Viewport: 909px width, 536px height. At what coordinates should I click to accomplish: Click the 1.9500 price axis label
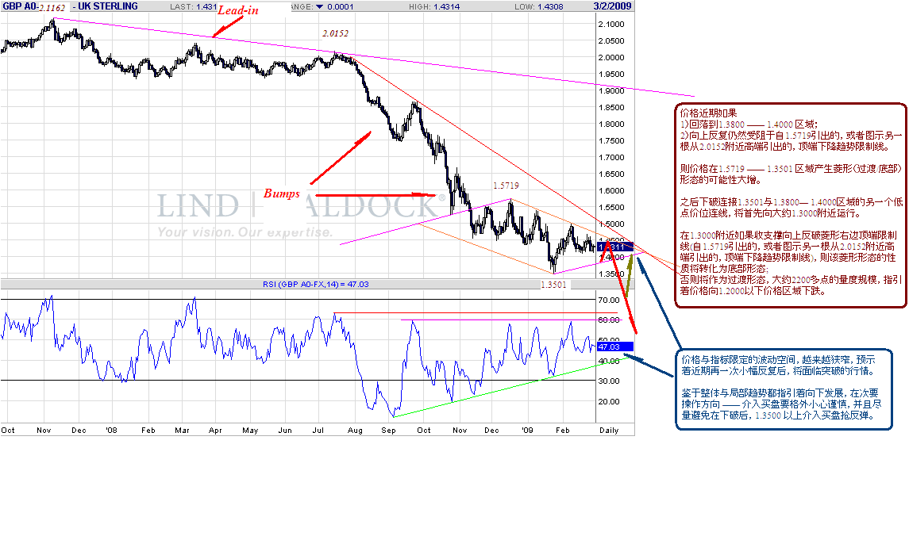point(611,74)
